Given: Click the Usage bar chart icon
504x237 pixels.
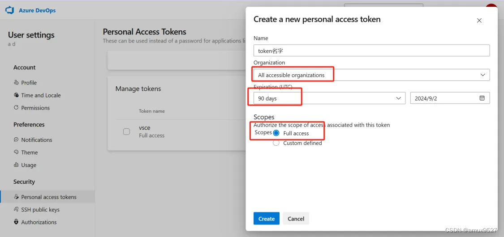Looking at the screenshot, I should [x=17, y=165].
